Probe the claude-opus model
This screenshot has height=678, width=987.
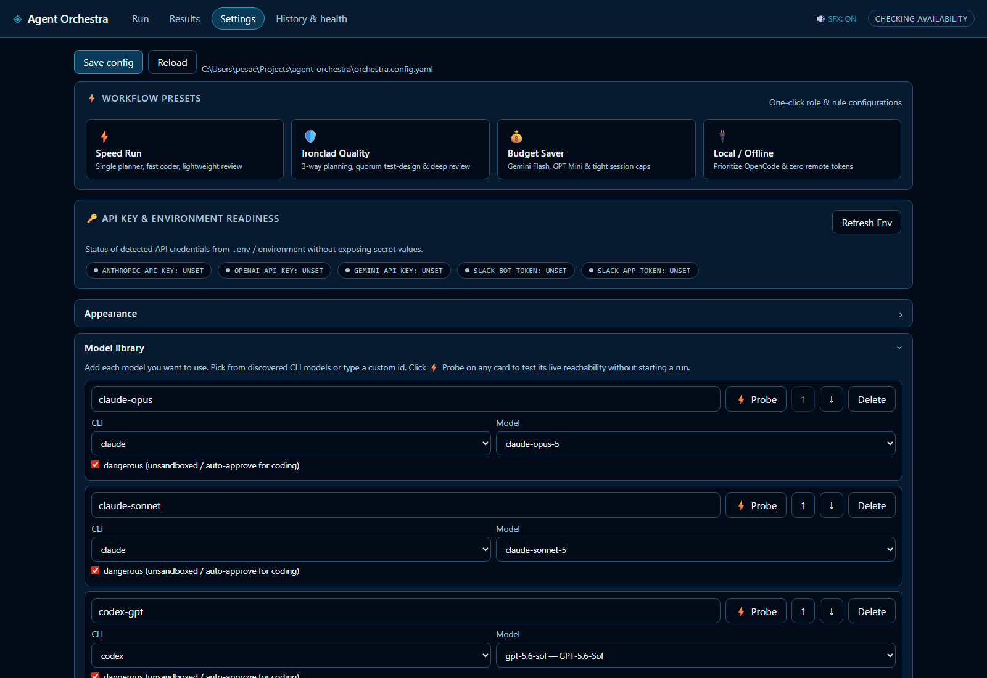(756, 399)
